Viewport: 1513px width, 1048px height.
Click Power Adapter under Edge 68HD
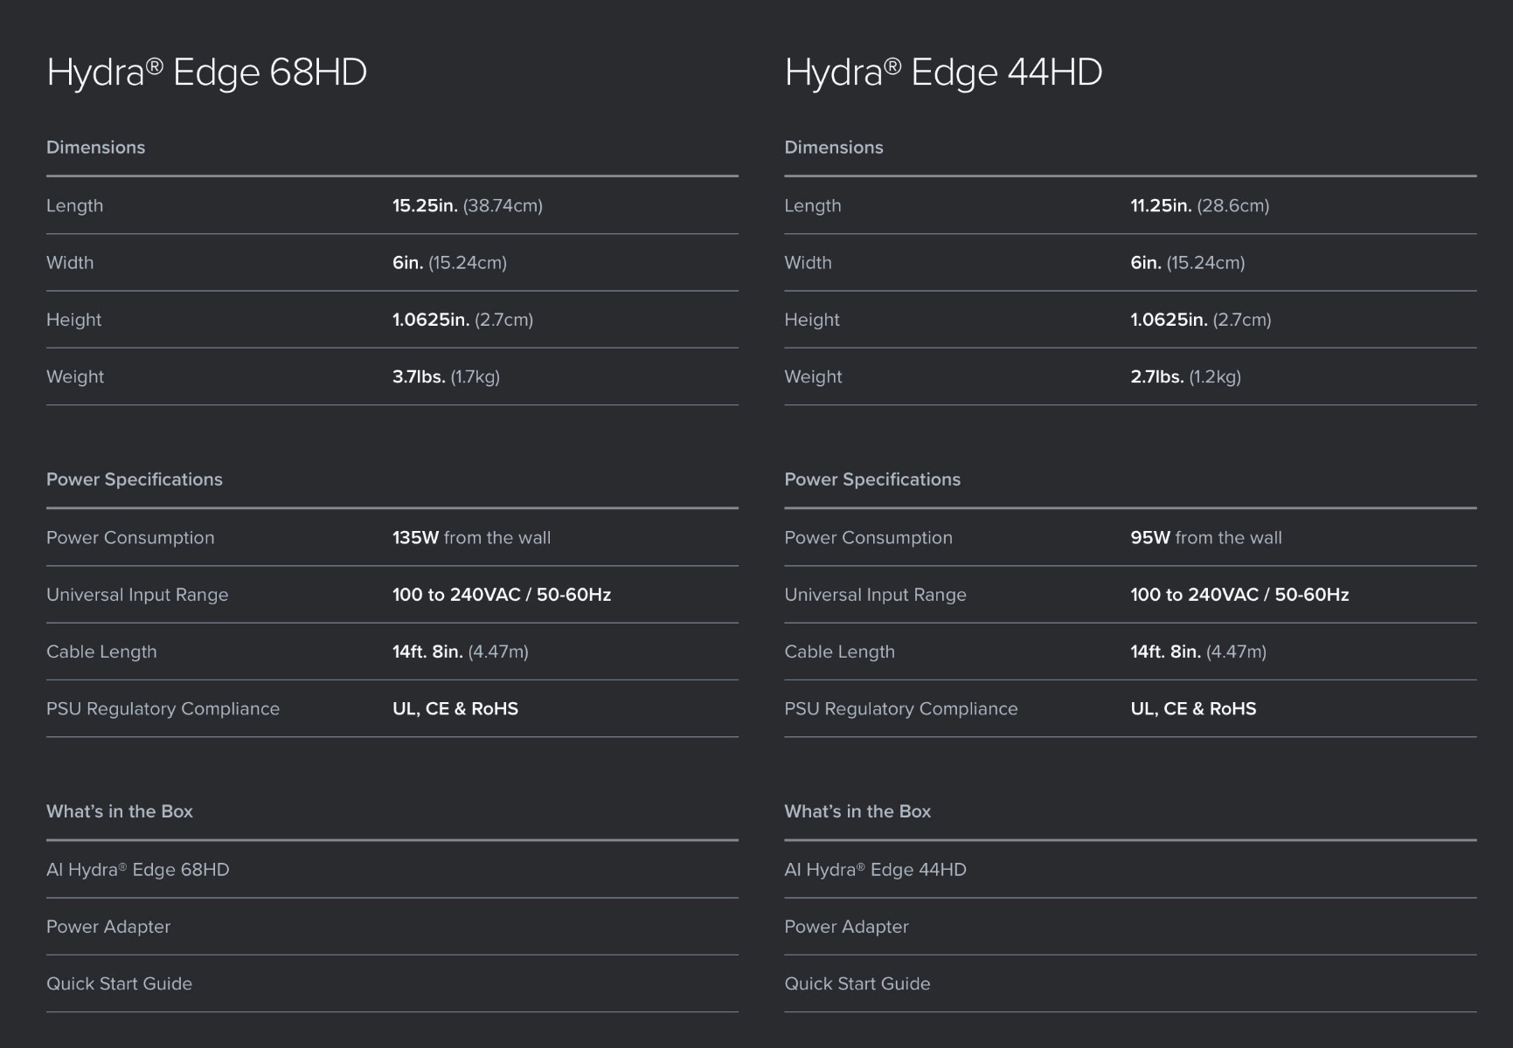(x=108, y=927)
